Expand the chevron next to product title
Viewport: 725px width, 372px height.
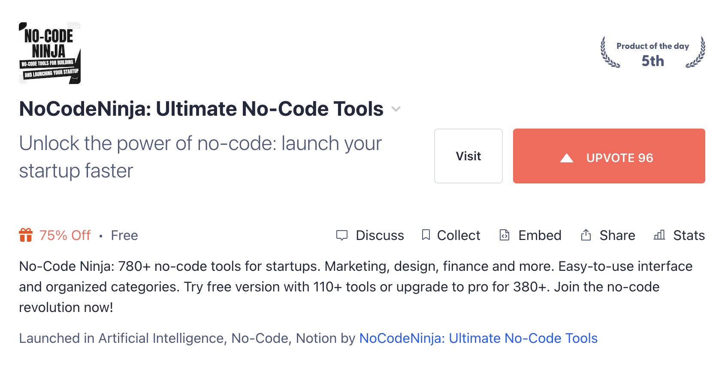[x=396, y=109]
